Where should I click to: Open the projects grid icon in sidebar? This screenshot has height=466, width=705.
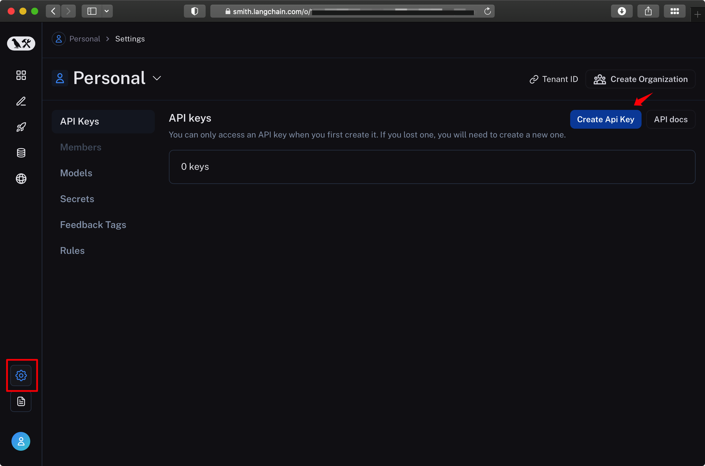click(x=21, y=75)
